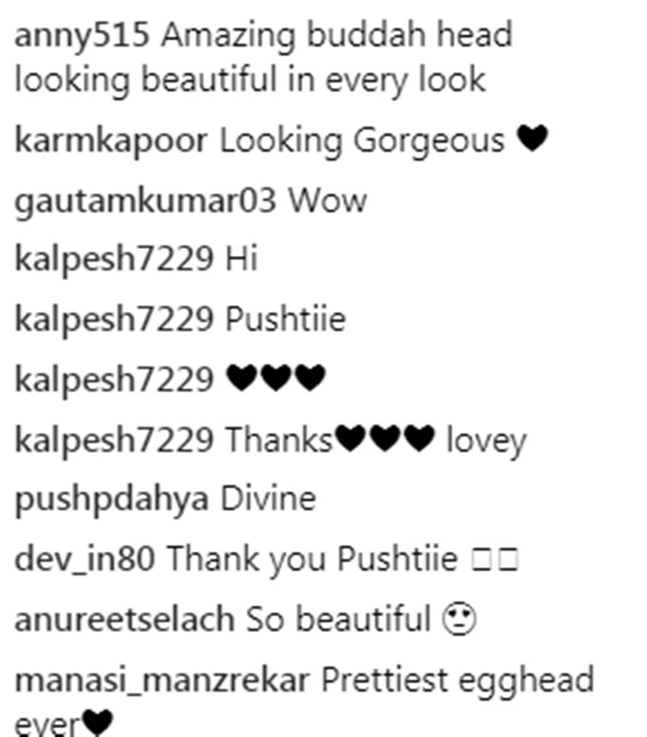This screenshot has height=737, width=647.
Task: Open gautamkumar03's profile
Action: click(145, 203)
